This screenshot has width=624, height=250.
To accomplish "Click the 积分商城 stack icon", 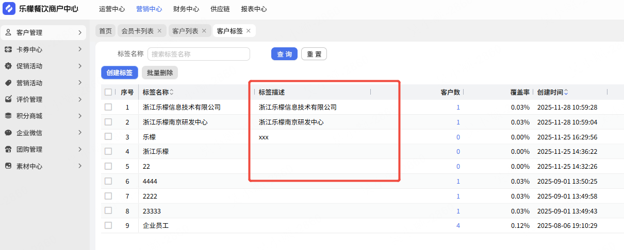I will pyautogui.click(x=8, y=116).
